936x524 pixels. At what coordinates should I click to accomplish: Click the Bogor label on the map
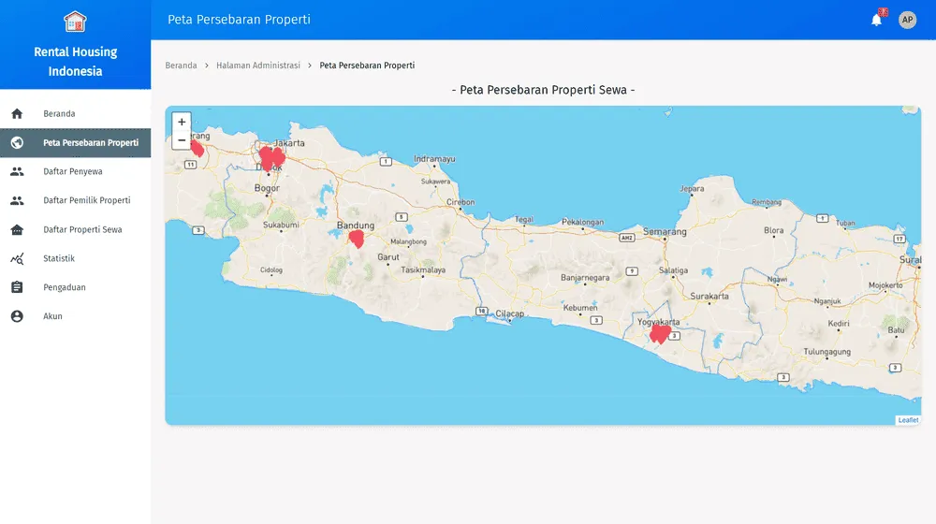(x=266, y=188)
